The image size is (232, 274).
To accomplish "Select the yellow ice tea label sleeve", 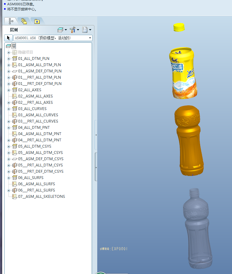I will click(x=183, y=73).
